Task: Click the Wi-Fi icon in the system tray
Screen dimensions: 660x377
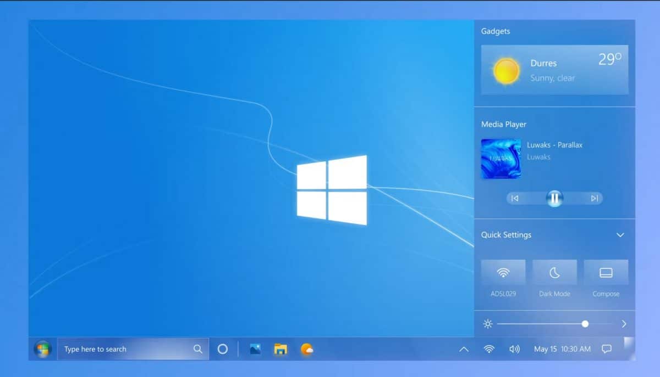Action: point(488,349)
